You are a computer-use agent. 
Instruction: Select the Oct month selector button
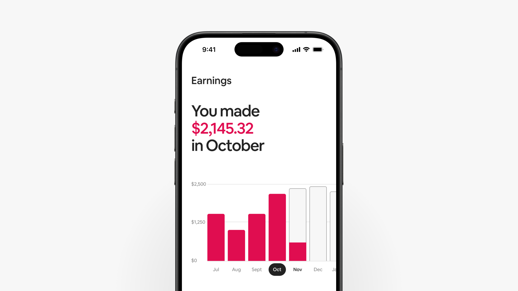pyautogui.click(x=277, y=269)
